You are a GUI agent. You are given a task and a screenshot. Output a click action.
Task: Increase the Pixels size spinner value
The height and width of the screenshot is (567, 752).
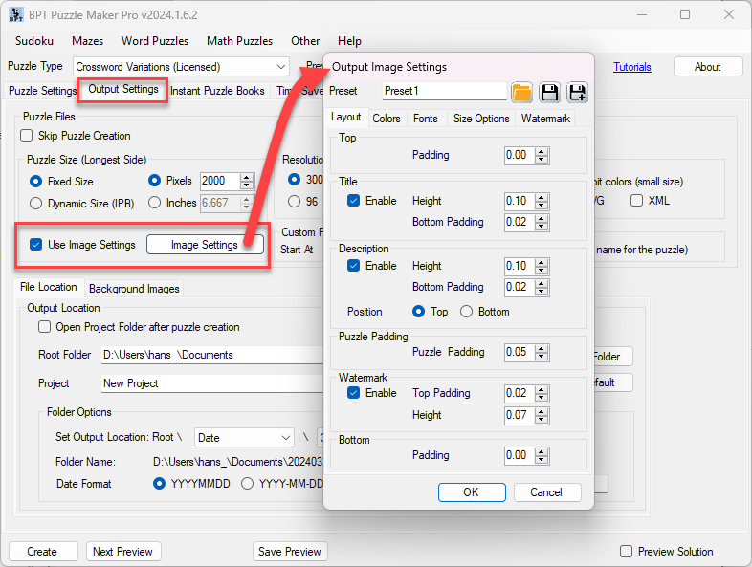point(247,177)
